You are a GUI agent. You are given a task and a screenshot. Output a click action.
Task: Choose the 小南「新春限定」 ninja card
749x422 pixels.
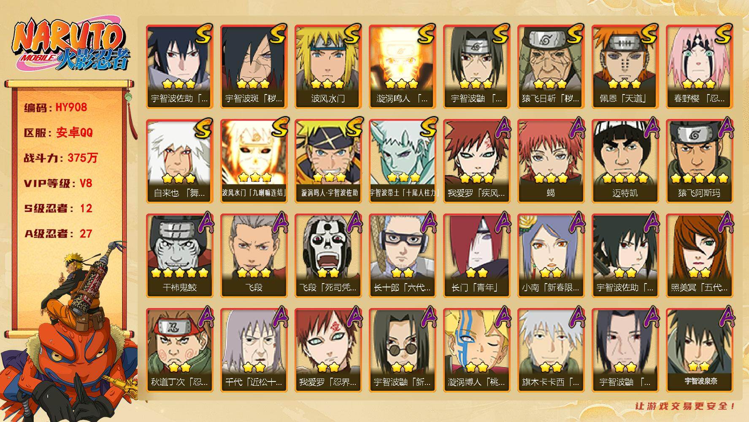pyautogui.click(x=551, y=255)
